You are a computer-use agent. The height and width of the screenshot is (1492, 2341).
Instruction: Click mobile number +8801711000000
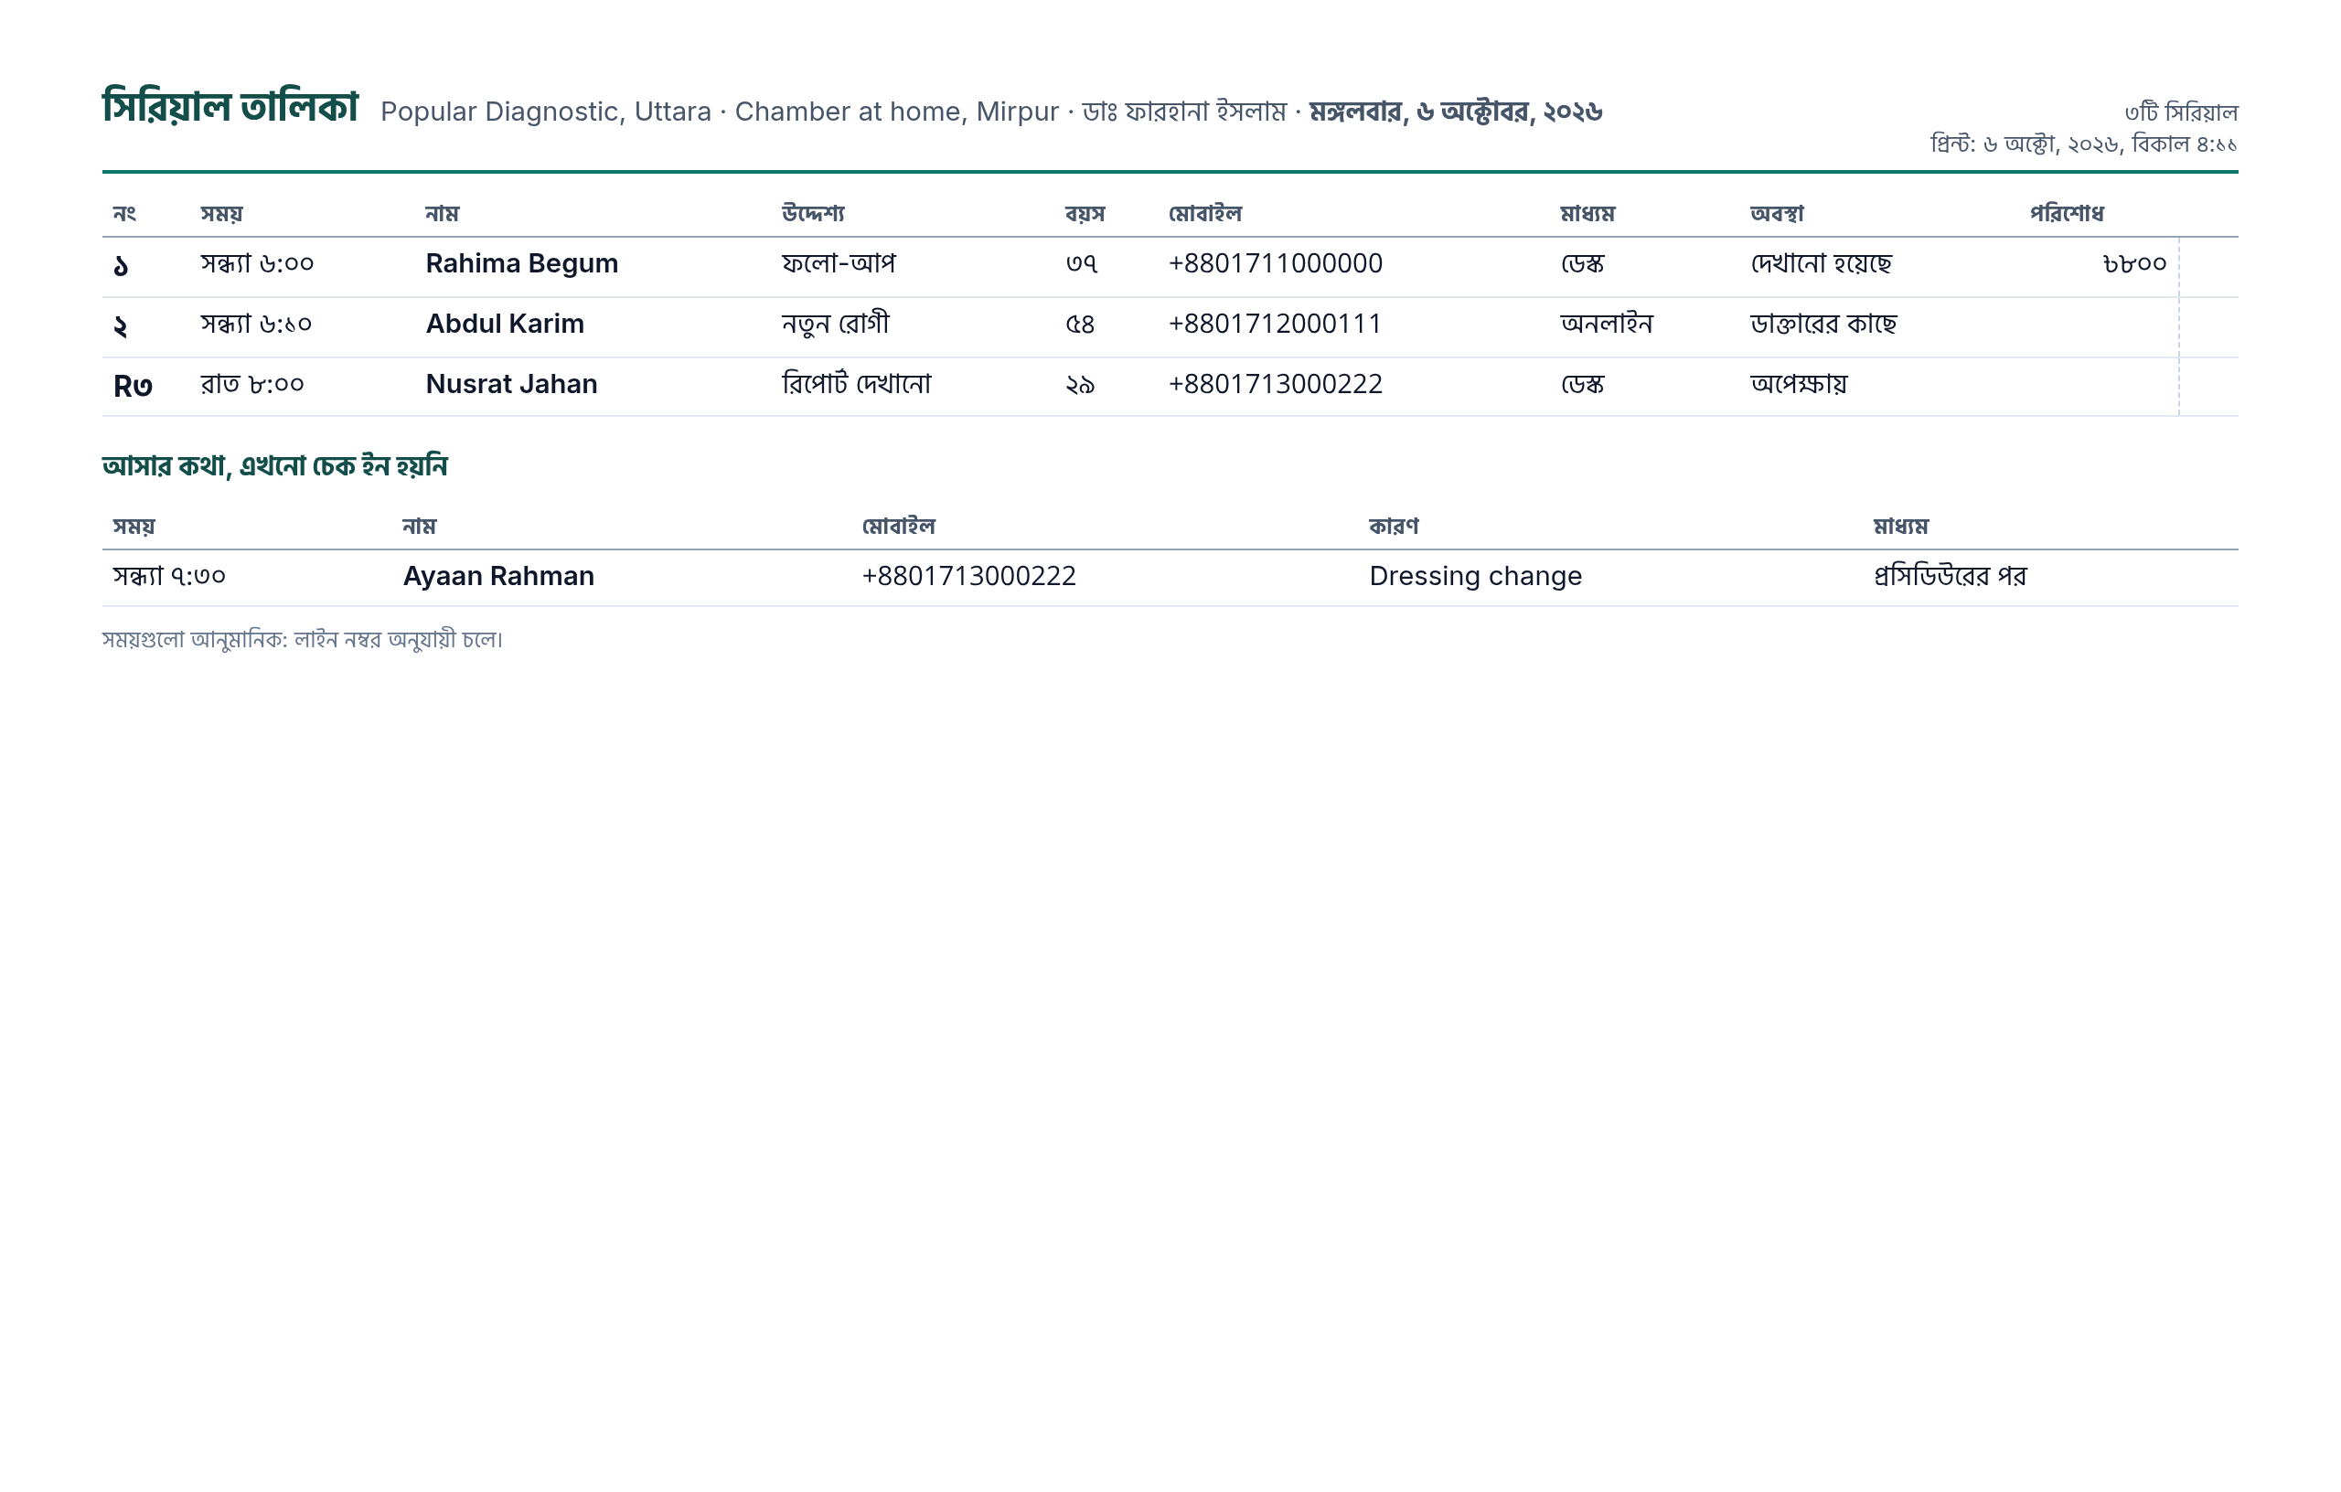pyautogui.click(x=1275, y=263)
